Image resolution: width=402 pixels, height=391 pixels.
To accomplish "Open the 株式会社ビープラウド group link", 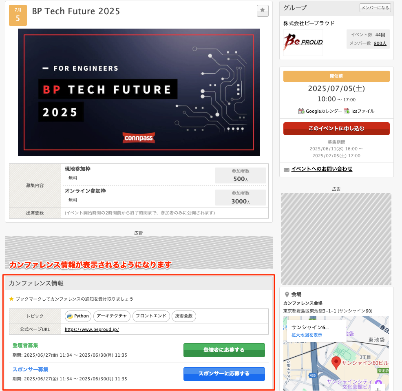I will point(309,23).
